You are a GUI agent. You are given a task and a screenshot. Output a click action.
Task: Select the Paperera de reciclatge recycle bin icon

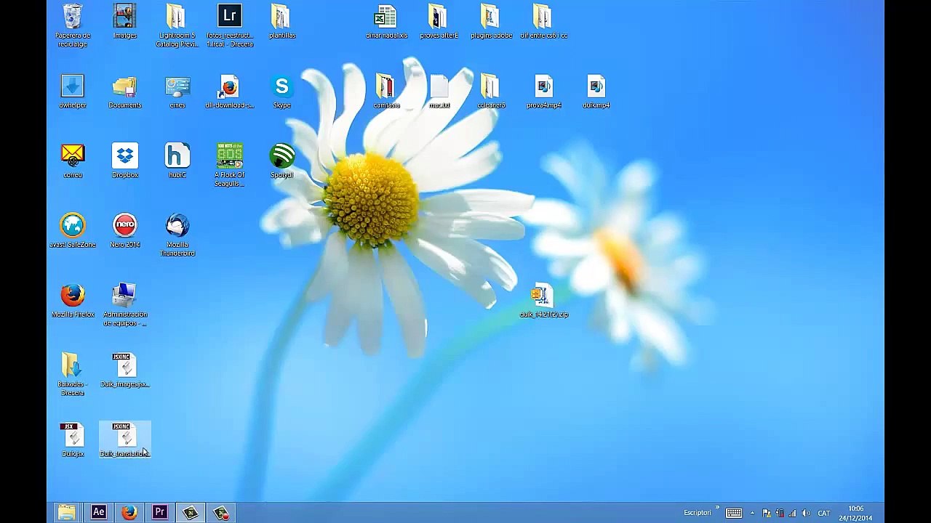[73, 25]
